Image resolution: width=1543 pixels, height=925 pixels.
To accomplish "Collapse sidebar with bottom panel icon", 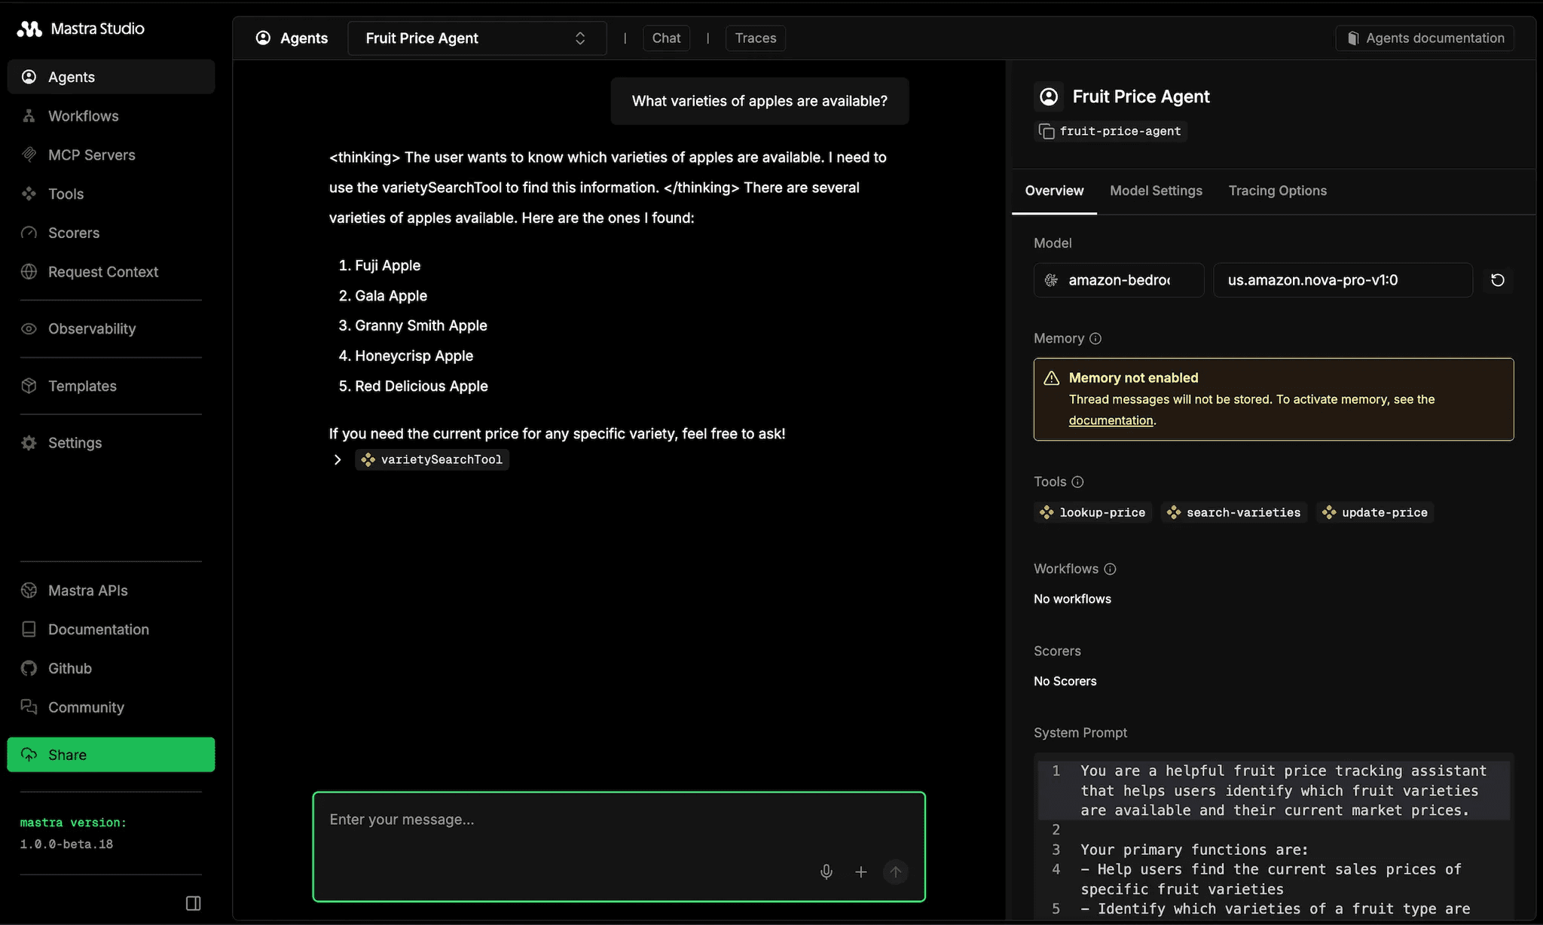I will (193, 902).
